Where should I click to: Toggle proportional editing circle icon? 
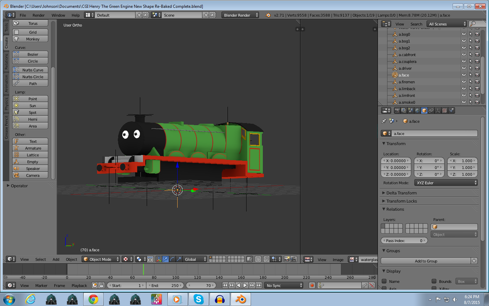click(258, 259)
